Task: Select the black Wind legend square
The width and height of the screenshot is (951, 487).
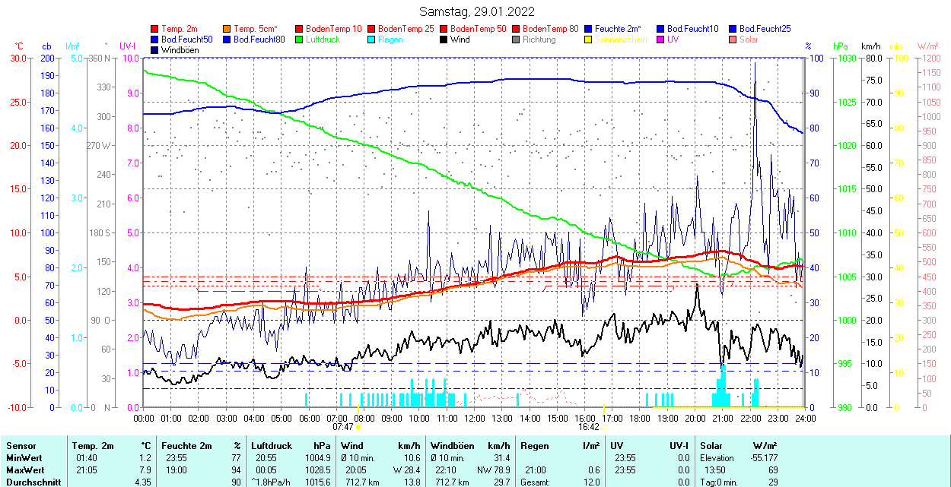Action: click(444, 40)
